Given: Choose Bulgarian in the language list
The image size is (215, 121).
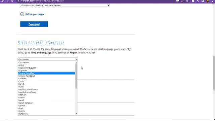Looking at the screenshot, I should 46,71.
